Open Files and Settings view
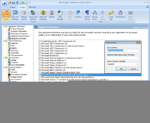 tap(15, 15)
